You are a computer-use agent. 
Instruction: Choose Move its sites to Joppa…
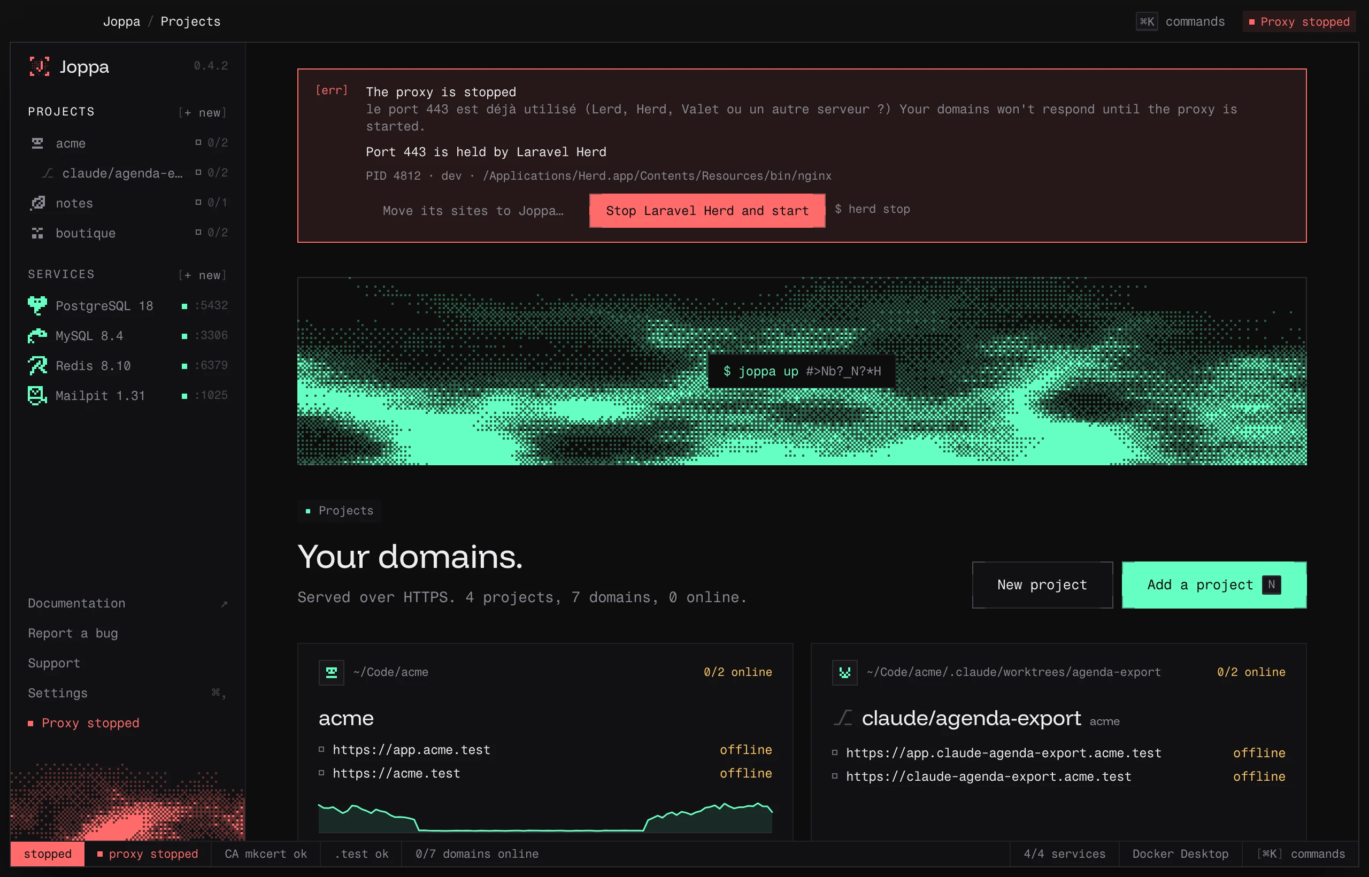(x=473, y=211)
